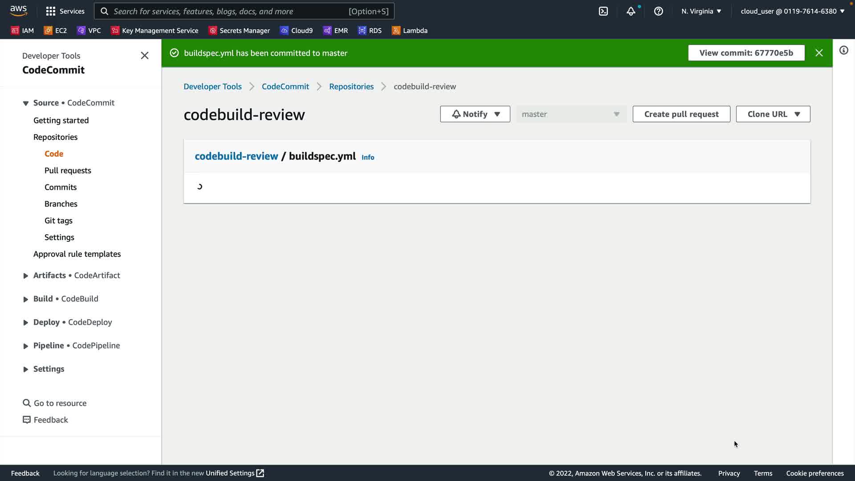Open the IAM bookmark shortcut
Screen dimensions: 855x481
tap(22, 30)
